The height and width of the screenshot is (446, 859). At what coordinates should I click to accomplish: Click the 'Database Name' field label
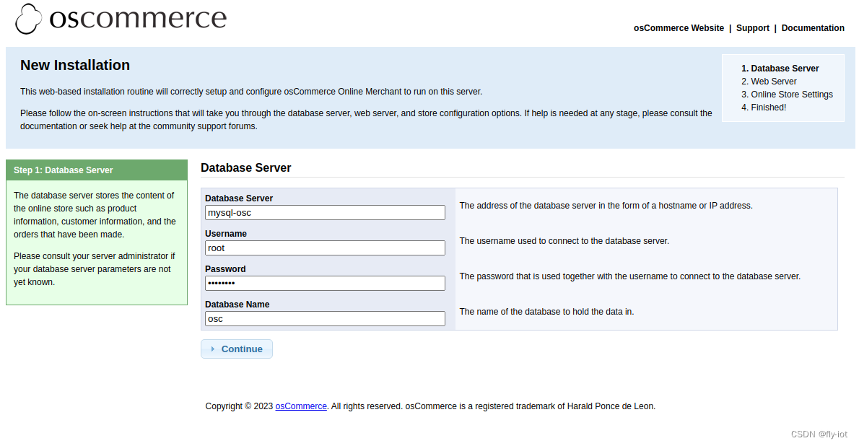(237, 304)
